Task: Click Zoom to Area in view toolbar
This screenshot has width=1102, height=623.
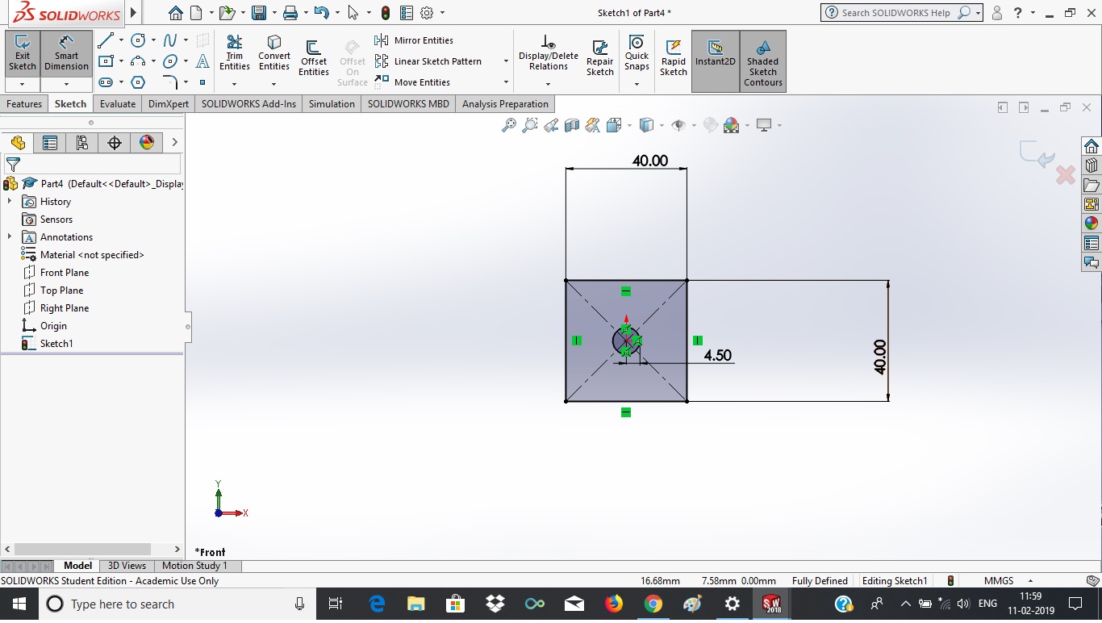Action: point(530,125)
